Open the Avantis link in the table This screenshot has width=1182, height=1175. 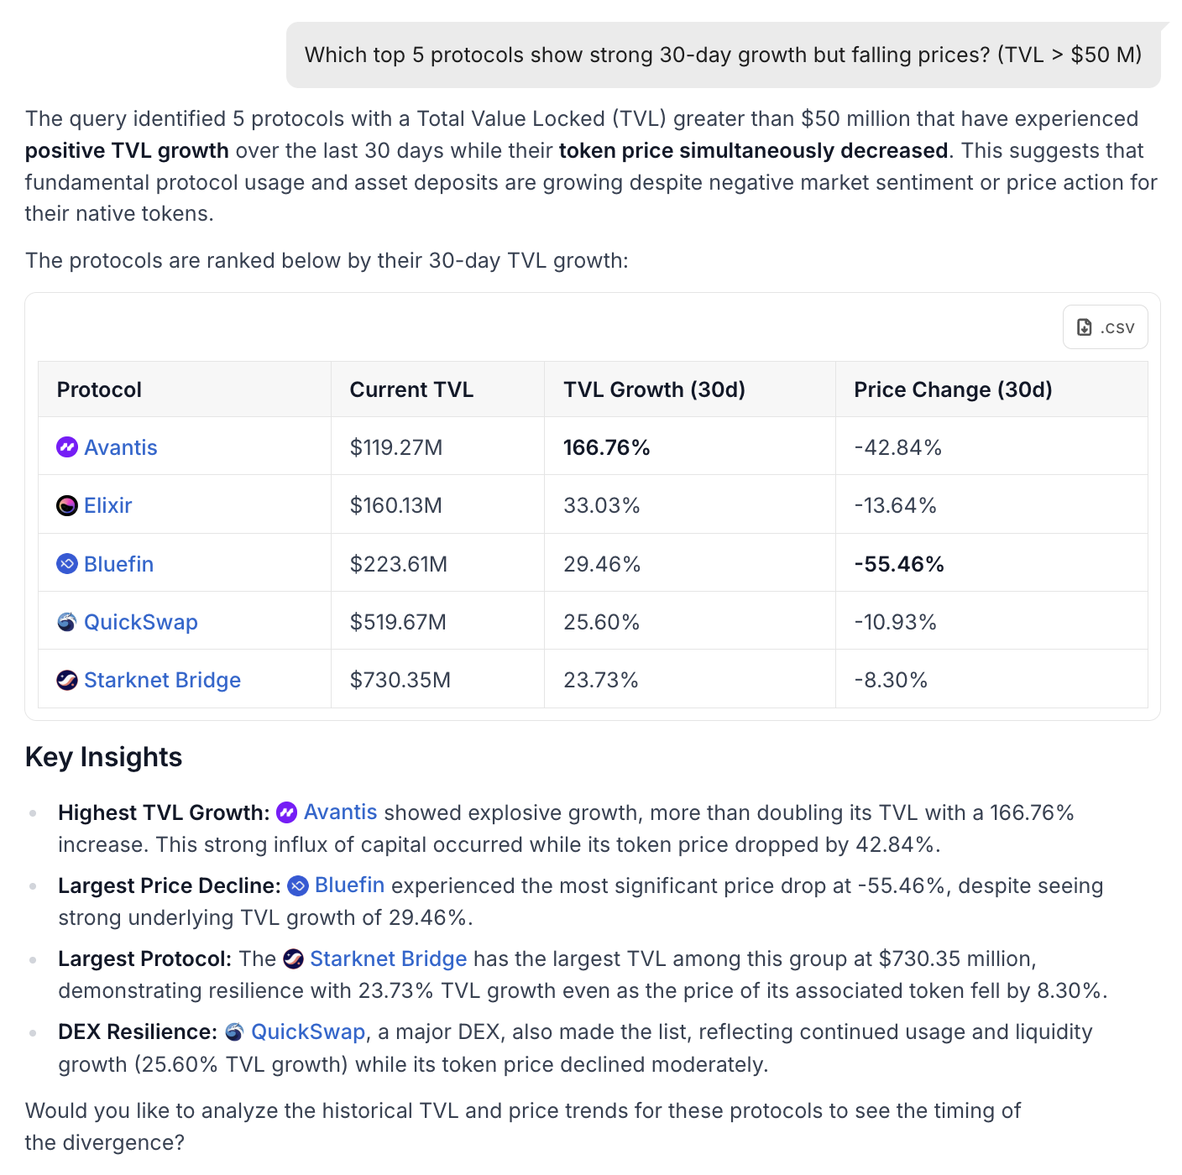121,447
